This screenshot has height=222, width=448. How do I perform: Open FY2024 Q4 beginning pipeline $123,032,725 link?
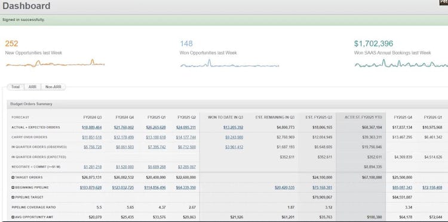tap(123, 188)
